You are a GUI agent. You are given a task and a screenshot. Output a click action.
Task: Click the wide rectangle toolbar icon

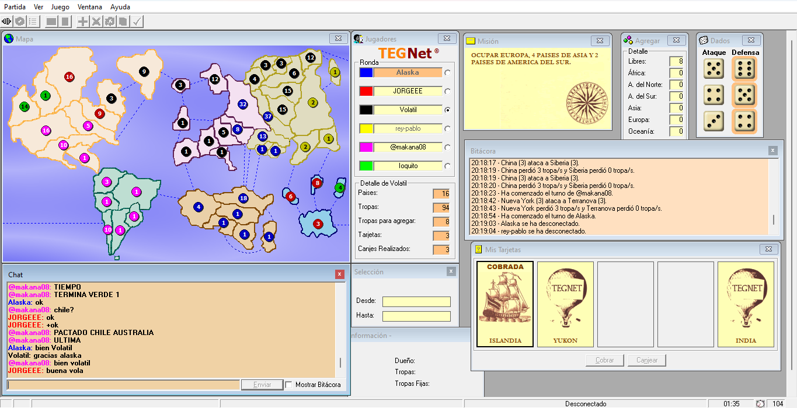pos(52,22)
